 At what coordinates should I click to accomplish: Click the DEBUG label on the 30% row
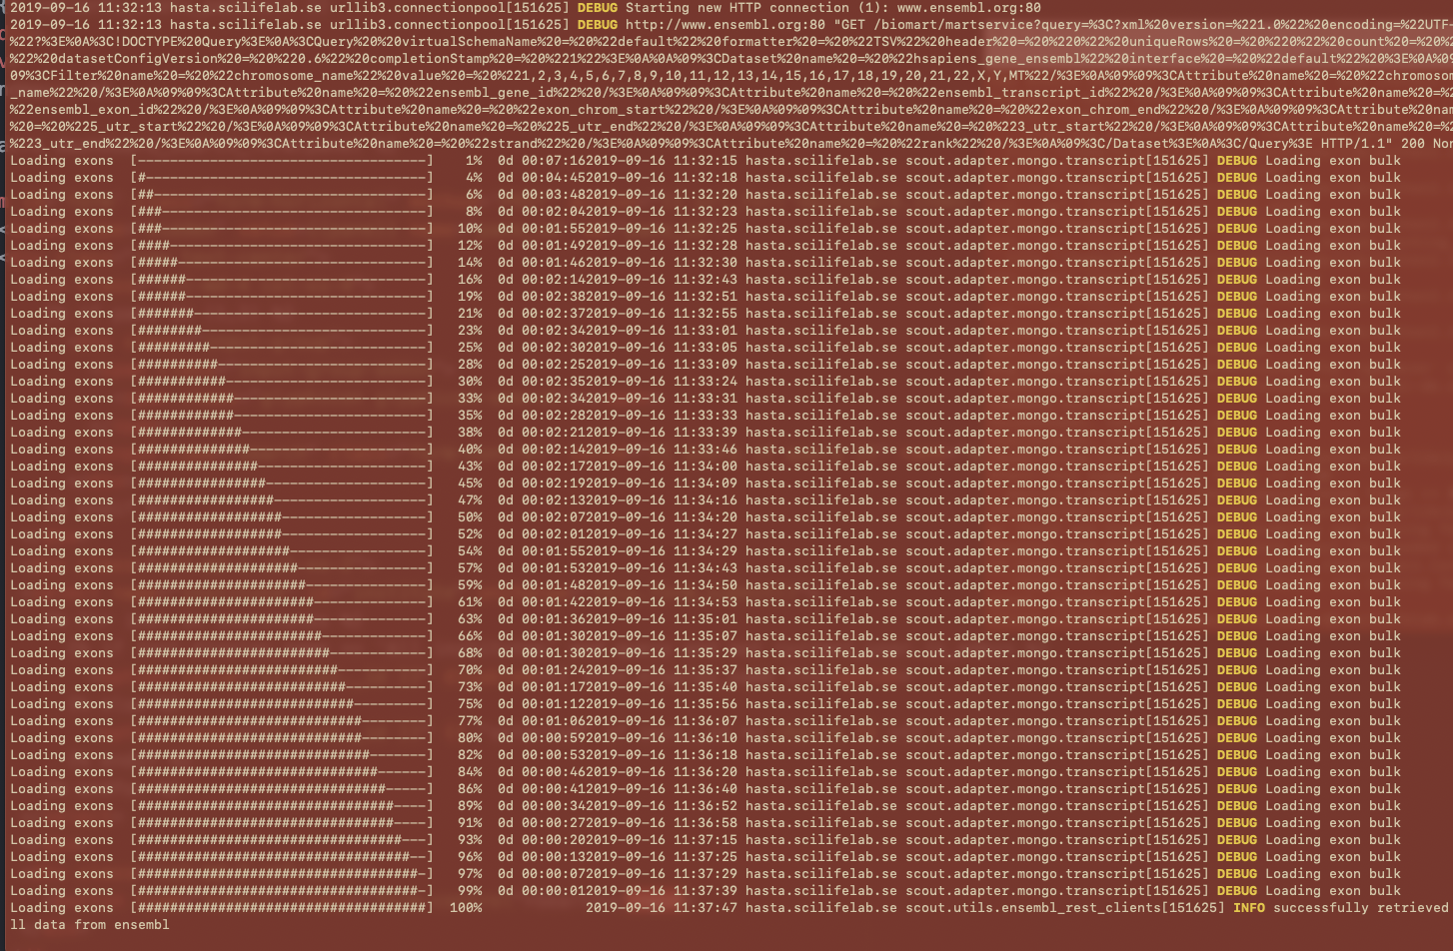pyautogui.click(x=1236, y=382)
